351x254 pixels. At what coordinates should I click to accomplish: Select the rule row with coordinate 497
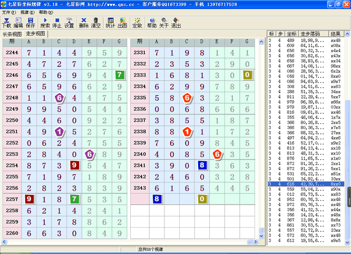(306, 138)
